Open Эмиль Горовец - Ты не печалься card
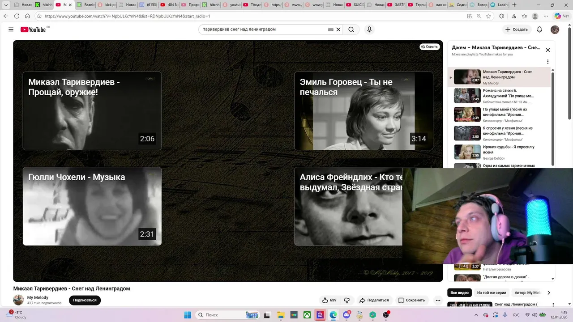573x322 pixels. [363, 111]
